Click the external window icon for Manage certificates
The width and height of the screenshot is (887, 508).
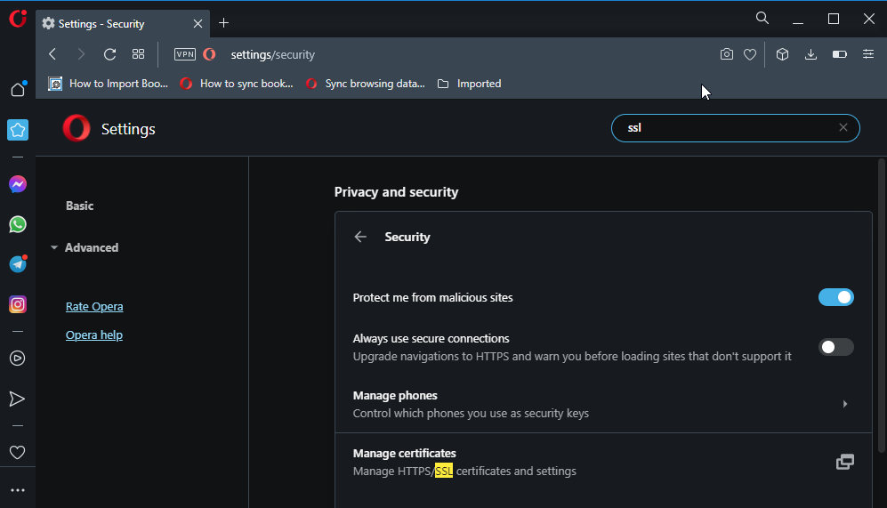(844, 462)
